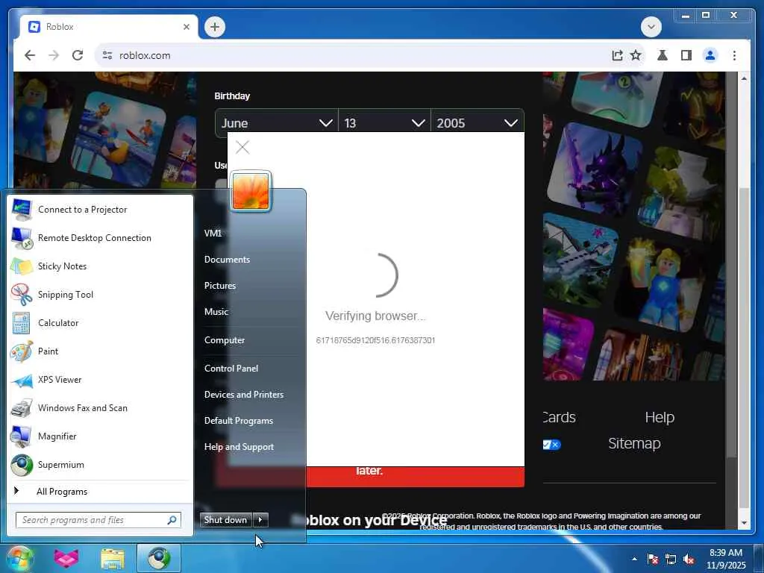Open VM1 user folder
764x573 pixels.
213,233
